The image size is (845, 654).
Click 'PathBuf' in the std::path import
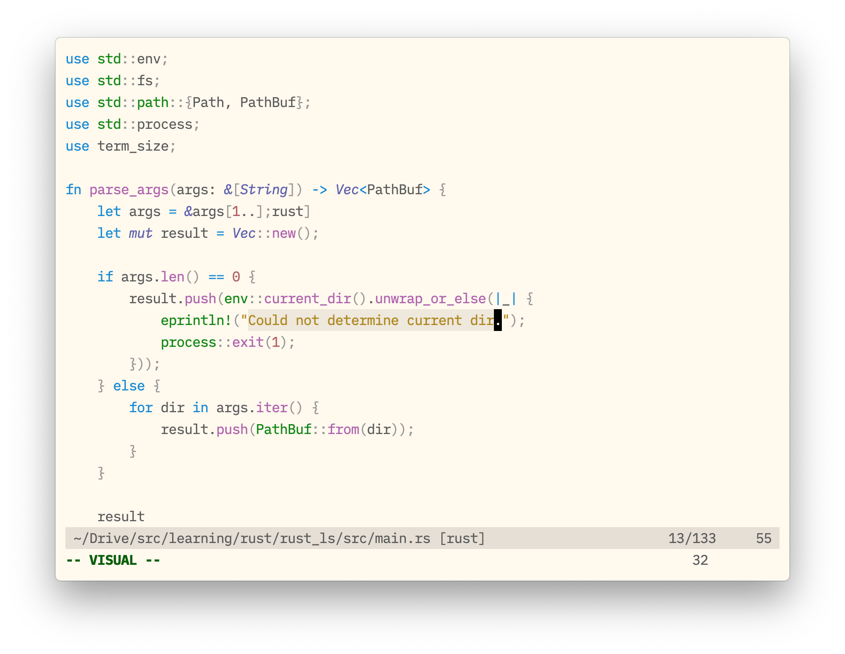(268, 103)
